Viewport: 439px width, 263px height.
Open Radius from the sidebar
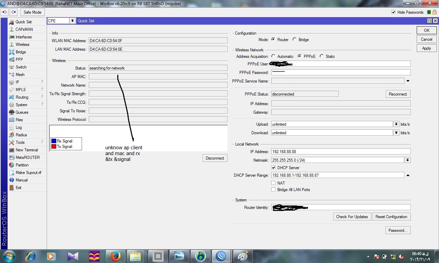[x=21, y=135]
